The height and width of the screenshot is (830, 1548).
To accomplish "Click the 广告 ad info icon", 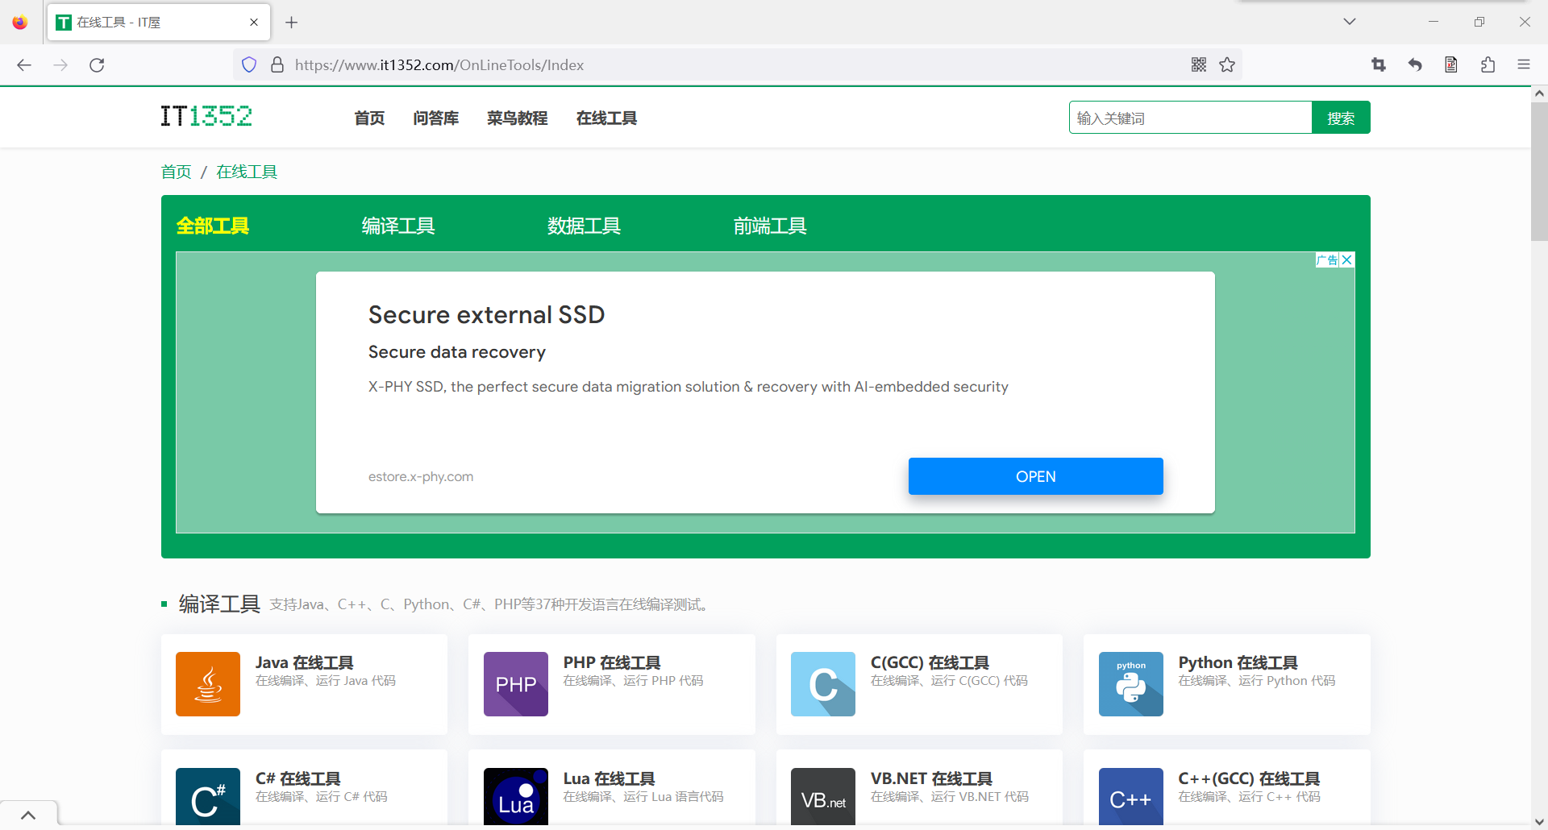I will (1327, 259).
